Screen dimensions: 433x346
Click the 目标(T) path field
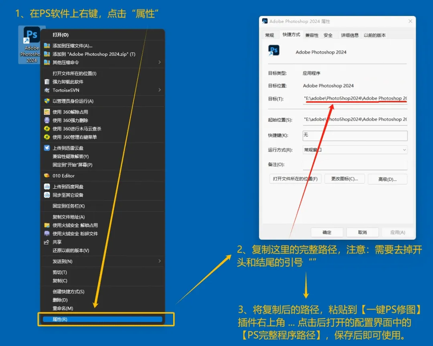pyautogui.click(x=355, y=98)
